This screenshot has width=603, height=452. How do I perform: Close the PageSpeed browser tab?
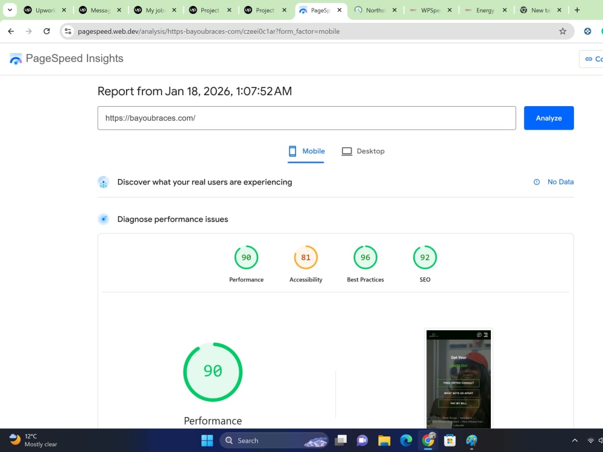coord(339,10)
